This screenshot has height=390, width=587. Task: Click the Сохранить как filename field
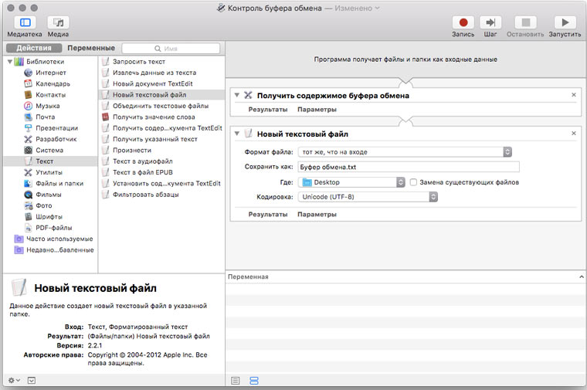click(x=409, y=167)
